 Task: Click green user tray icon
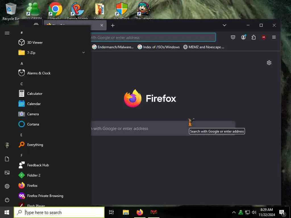pyautogui.click(x=241, y=212)
